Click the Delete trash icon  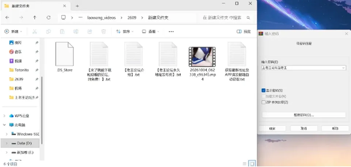click(x=103, y=31)
